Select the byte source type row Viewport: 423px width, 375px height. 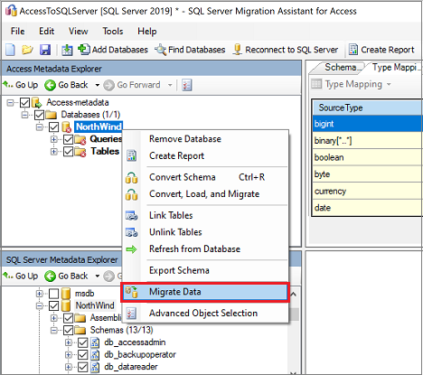[367, 174]
